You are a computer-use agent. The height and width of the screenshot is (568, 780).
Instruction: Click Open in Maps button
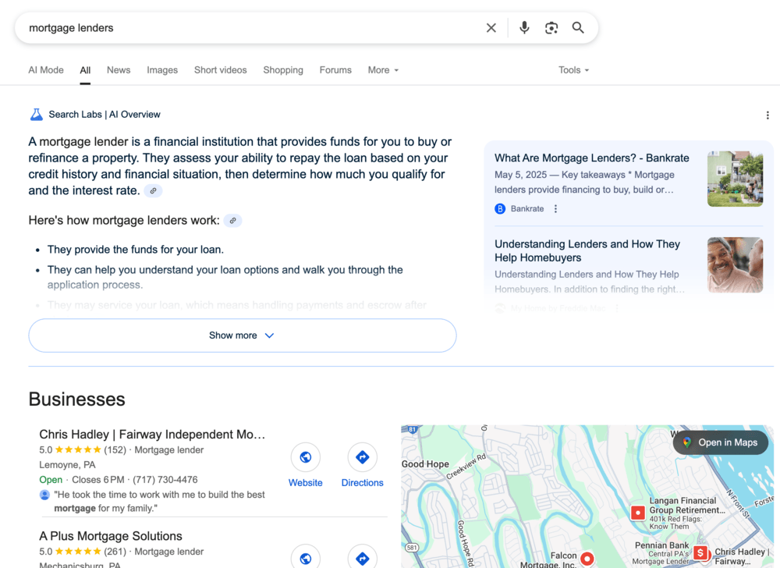[721, 442]
